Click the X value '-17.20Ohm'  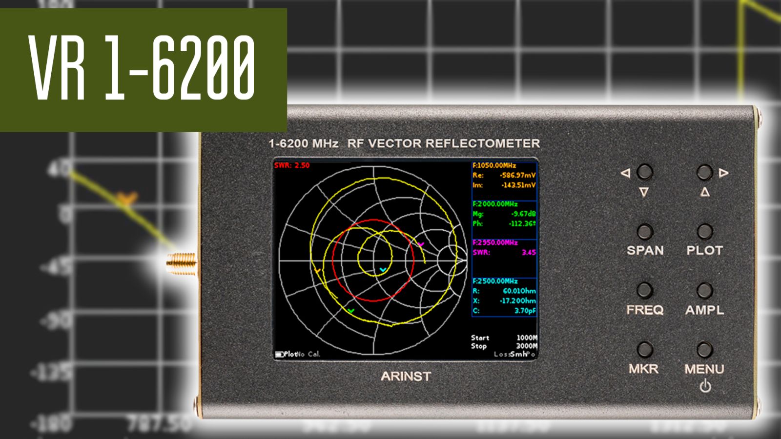click(x=518, y=300)
